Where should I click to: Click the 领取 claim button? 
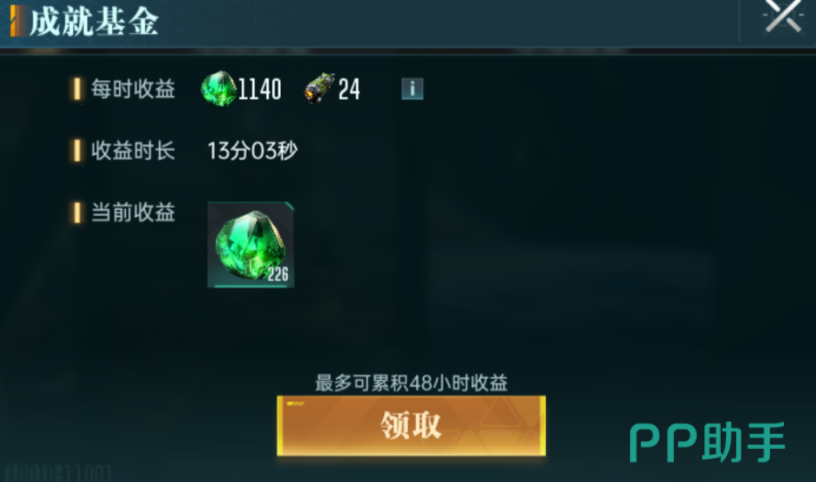point(412,425)
